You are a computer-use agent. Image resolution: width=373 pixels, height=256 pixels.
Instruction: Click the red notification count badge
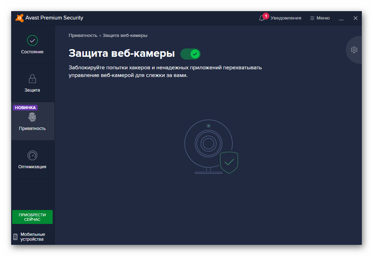(266, 16)
